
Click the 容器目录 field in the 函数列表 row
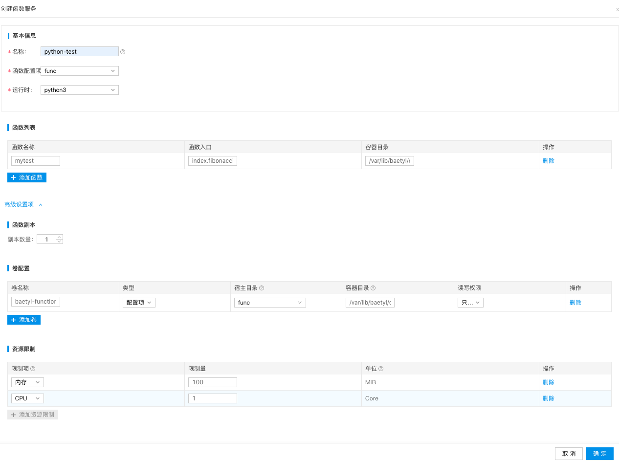390,161
